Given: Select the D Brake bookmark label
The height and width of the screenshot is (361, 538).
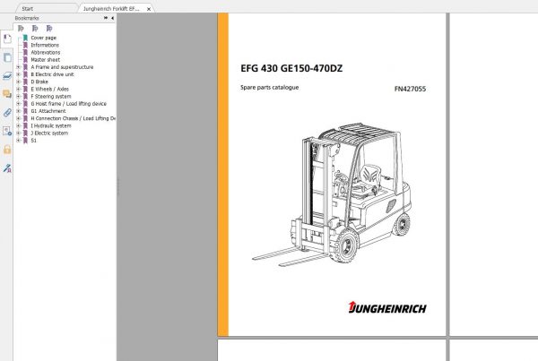Looking at the screenshot, I should coord(39,82).
